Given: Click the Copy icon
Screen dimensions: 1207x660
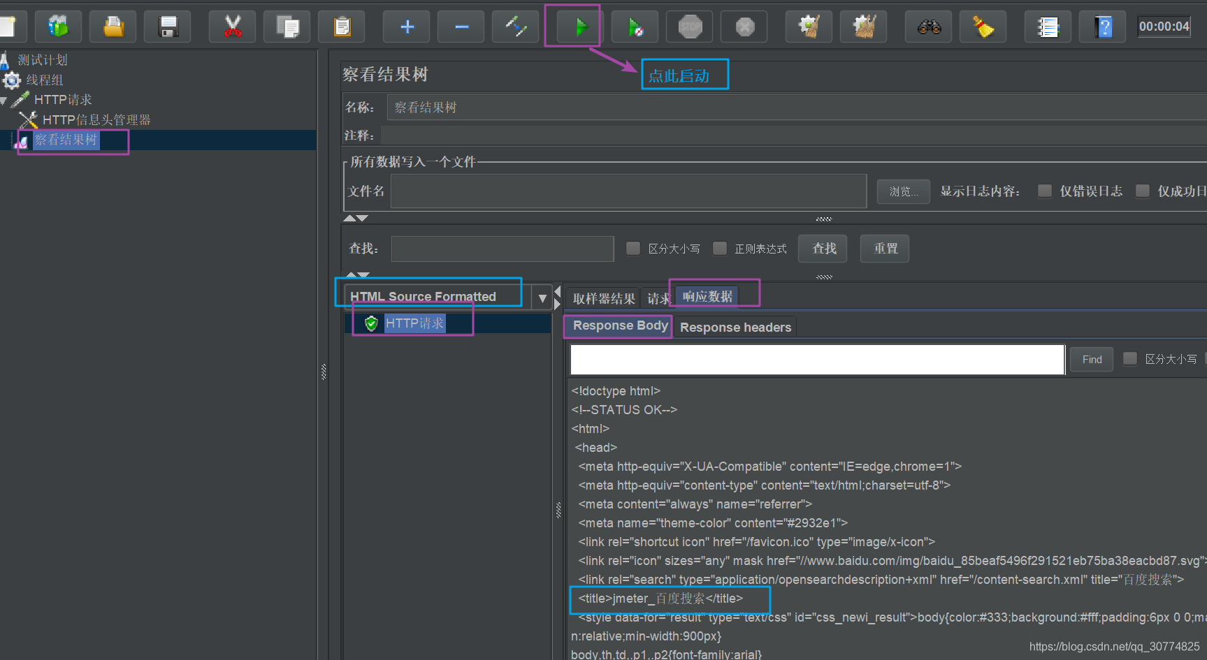Looking at the screenshot, I should [x=287, y=27].
